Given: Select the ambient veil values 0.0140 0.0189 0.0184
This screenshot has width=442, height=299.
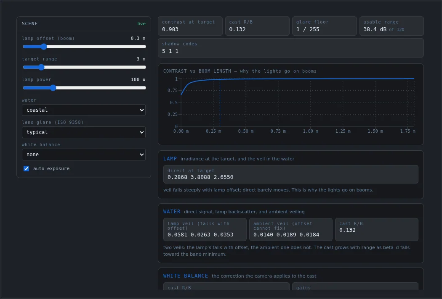Looking at the screenshot, I should point(286,235).
